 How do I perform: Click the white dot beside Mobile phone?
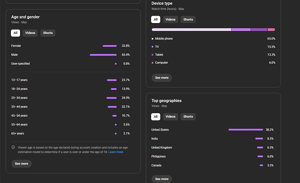tap(152, 39)
